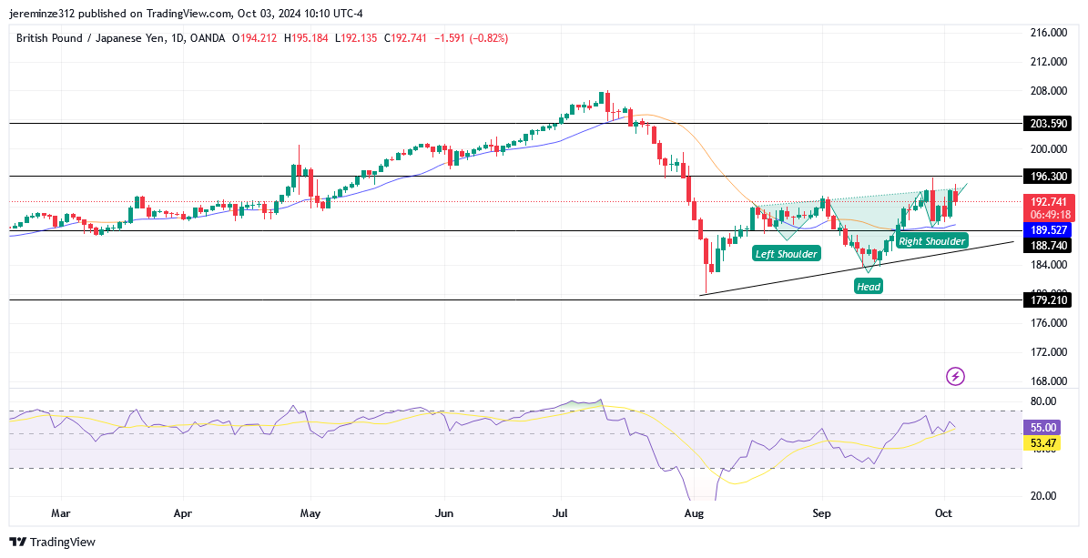This screenshot has width=1088, height=558.
Task: Click the Jul label on time axis
Action: [560, 513]
